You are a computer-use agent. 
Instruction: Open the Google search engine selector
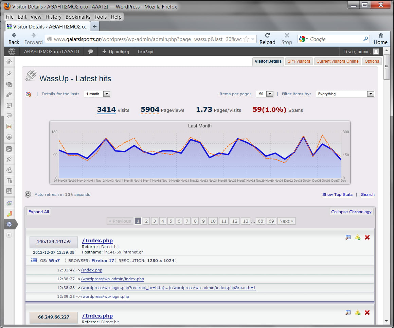click(x=303, y=39)
